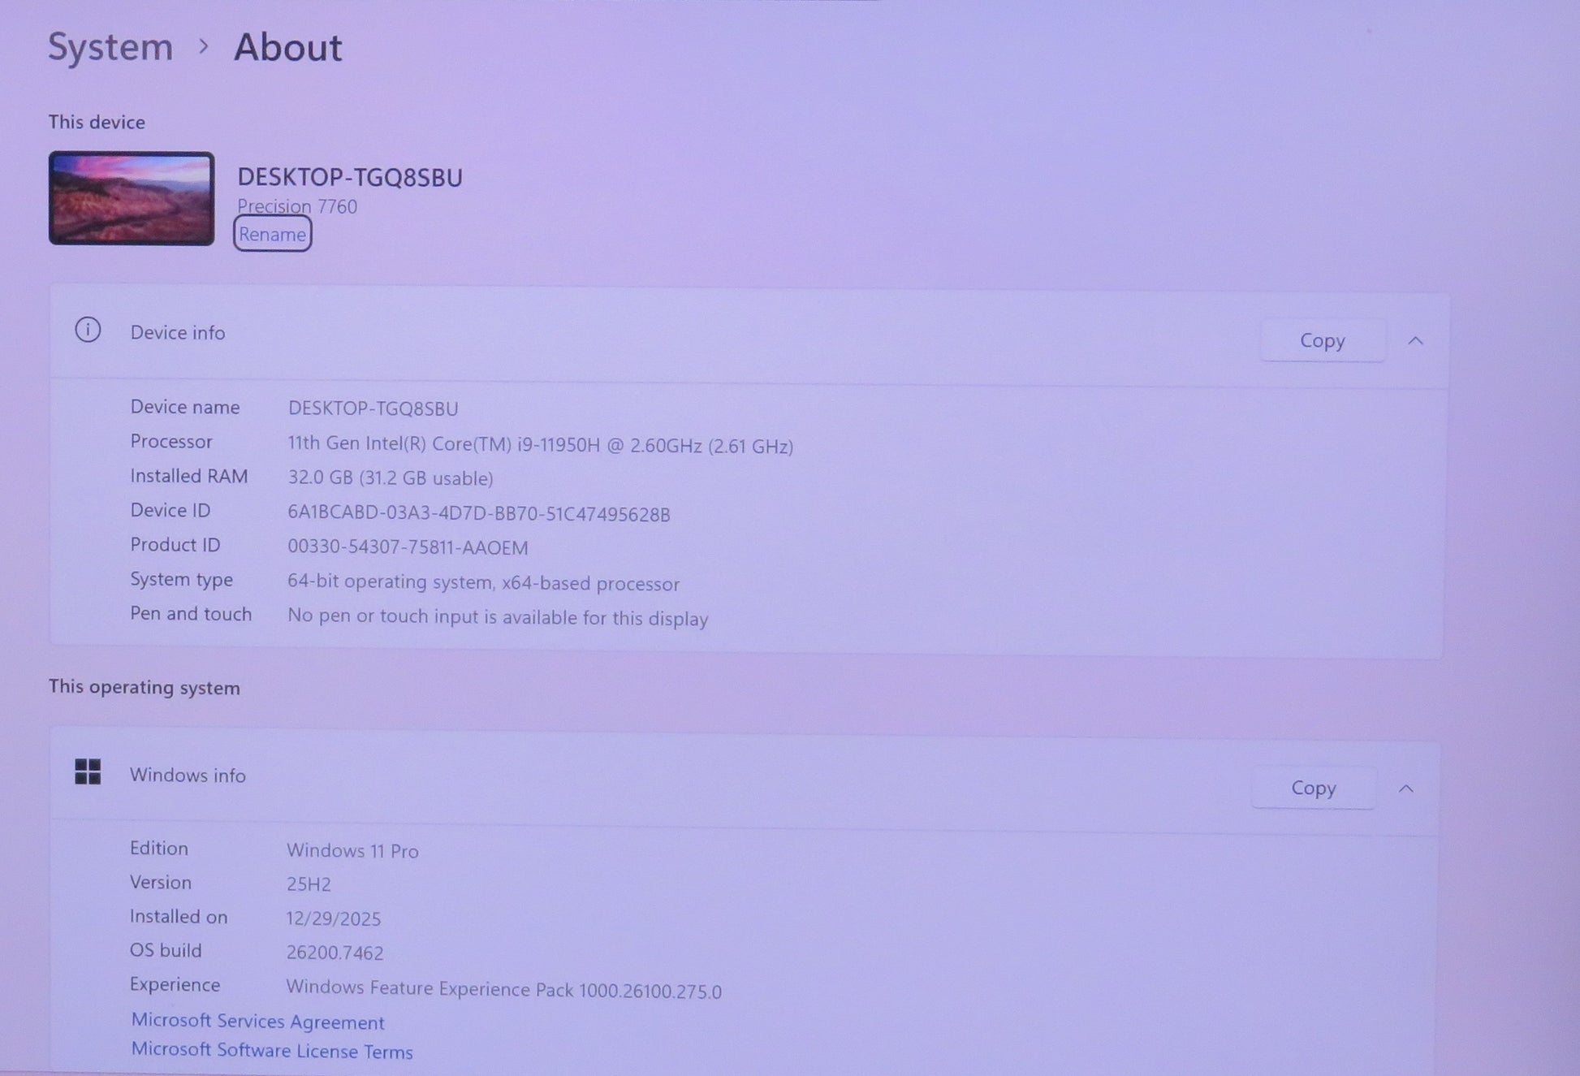
Task: Click the DESKTOP-TGQ8SBU heading name
Action: click(x=350, y=177)
